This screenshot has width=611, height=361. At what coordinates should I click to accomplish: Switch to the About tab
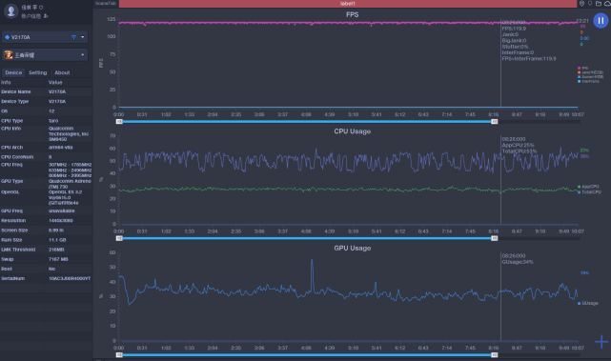coord(62,72)
